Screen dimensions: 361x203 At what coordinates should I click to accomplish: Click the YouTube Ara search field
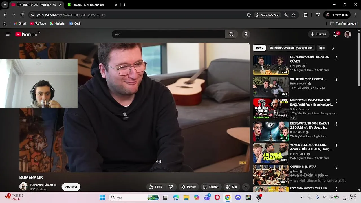(x=168, y=34)
